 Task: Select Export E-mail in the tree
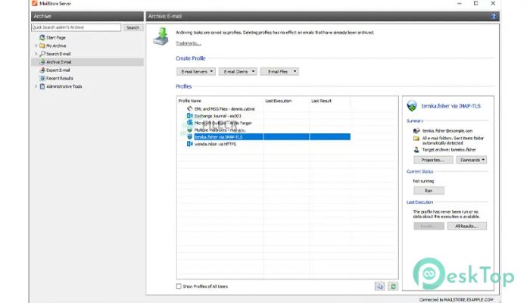click(58, 70)
